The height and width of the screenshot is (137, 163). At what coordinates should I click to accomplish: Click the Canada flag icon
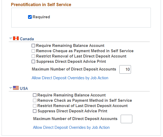pos(16,38)
